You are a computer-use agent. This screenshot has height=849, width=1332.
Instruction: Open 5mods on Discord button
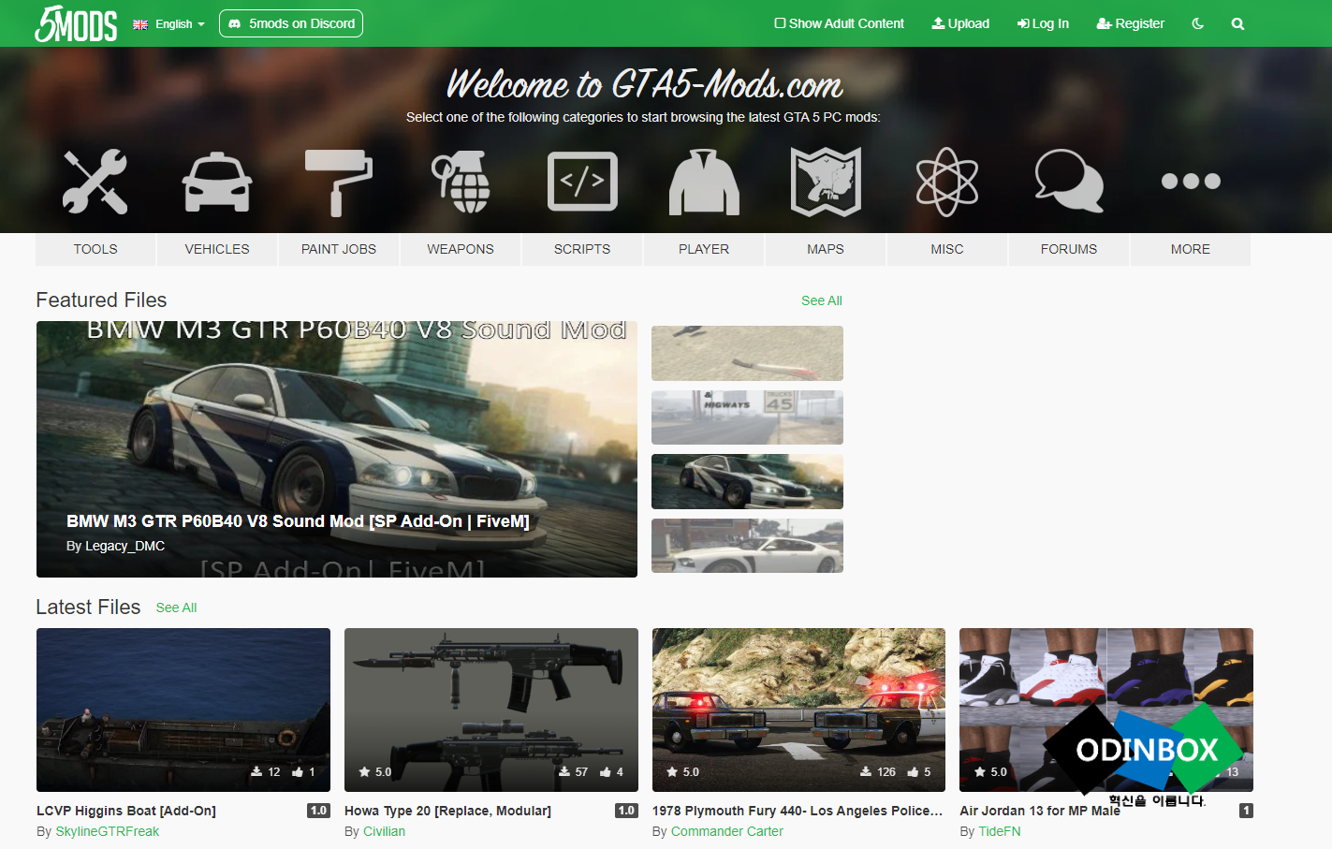tap(291, 23)
